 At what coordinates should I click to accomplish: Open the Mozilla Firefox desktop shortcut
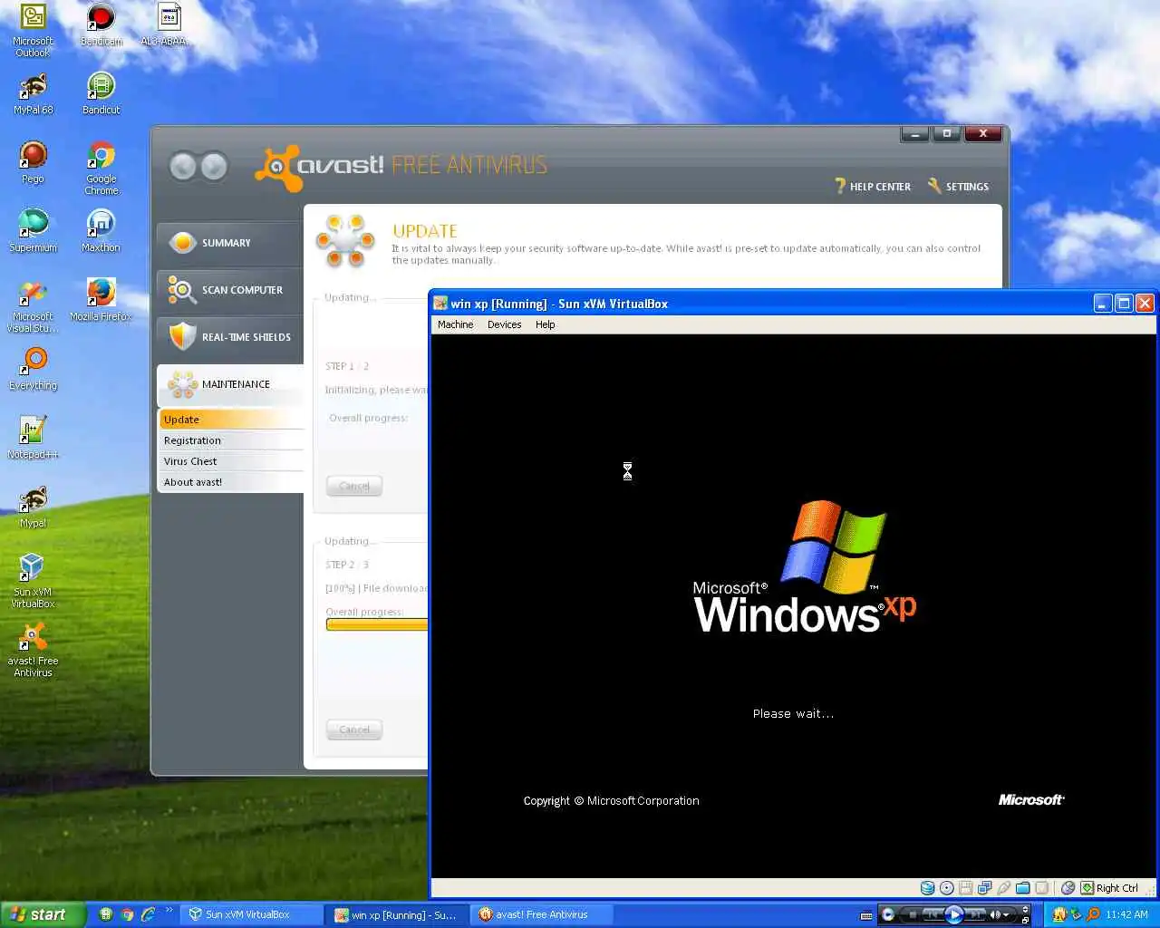coord(101,300)
